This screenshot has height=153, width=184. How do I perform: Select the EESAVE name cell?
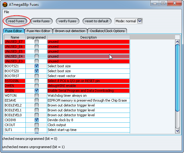15,100
